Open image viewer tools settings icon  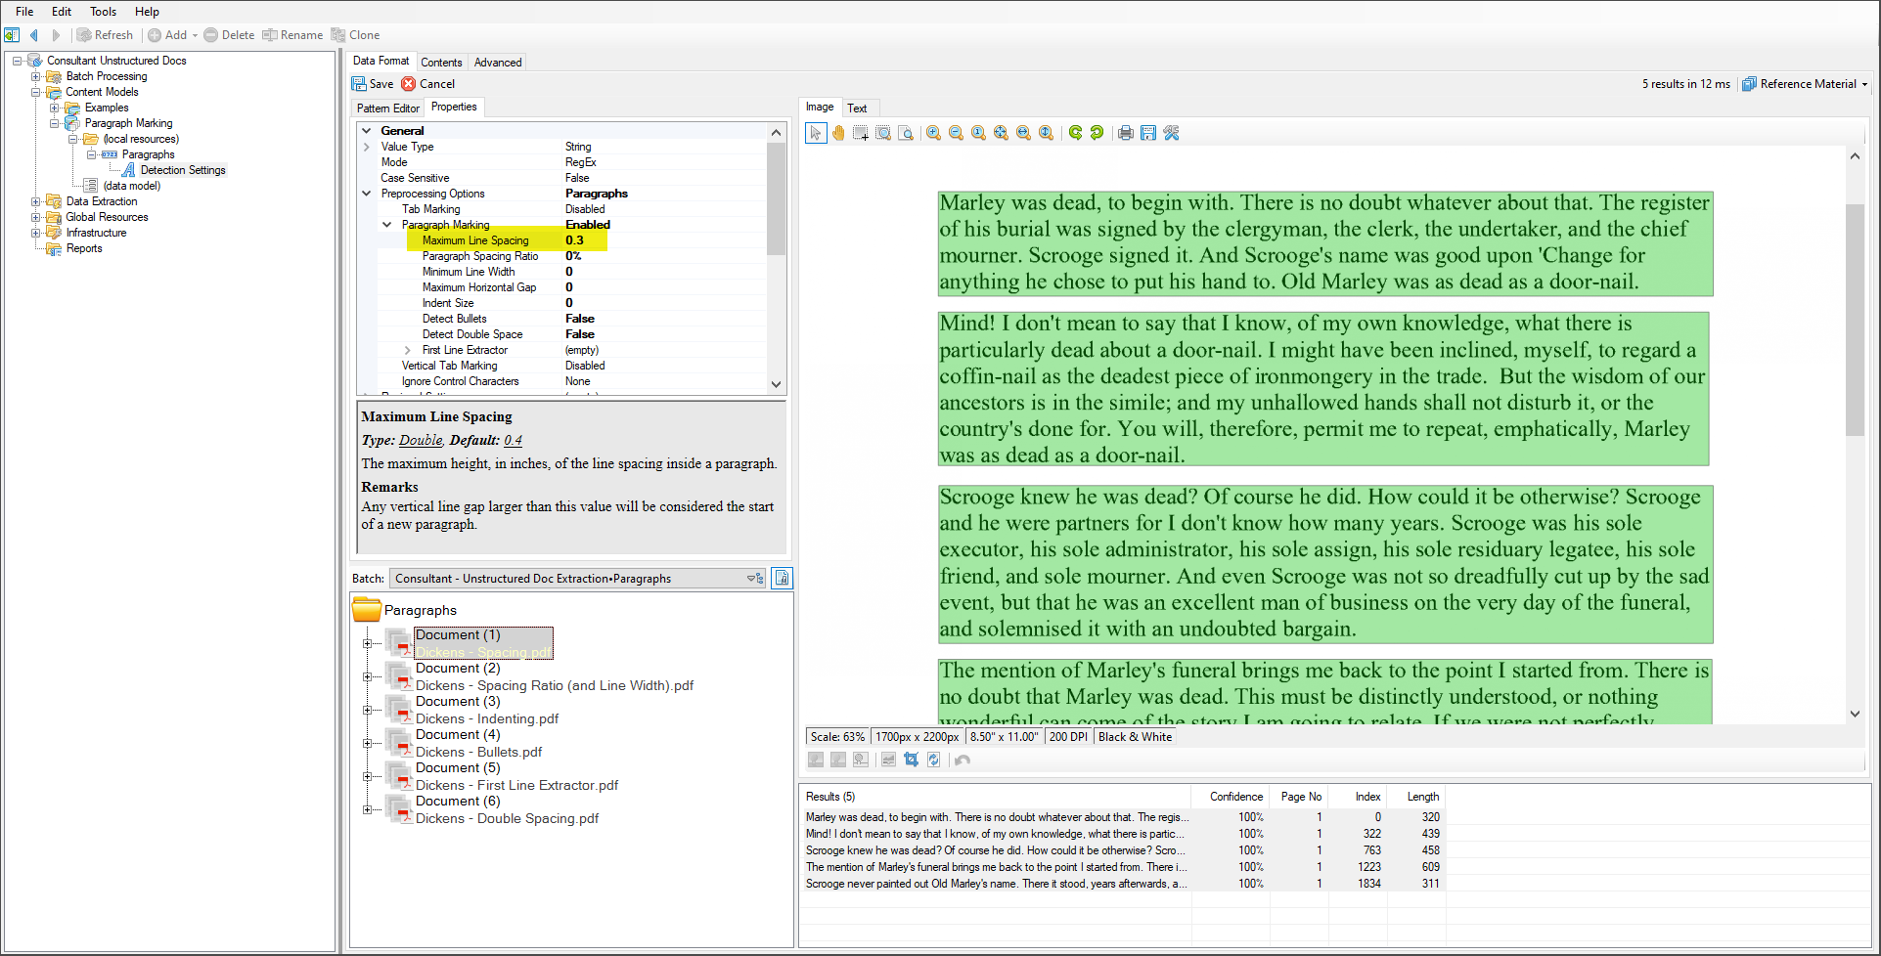(1171, 133)
